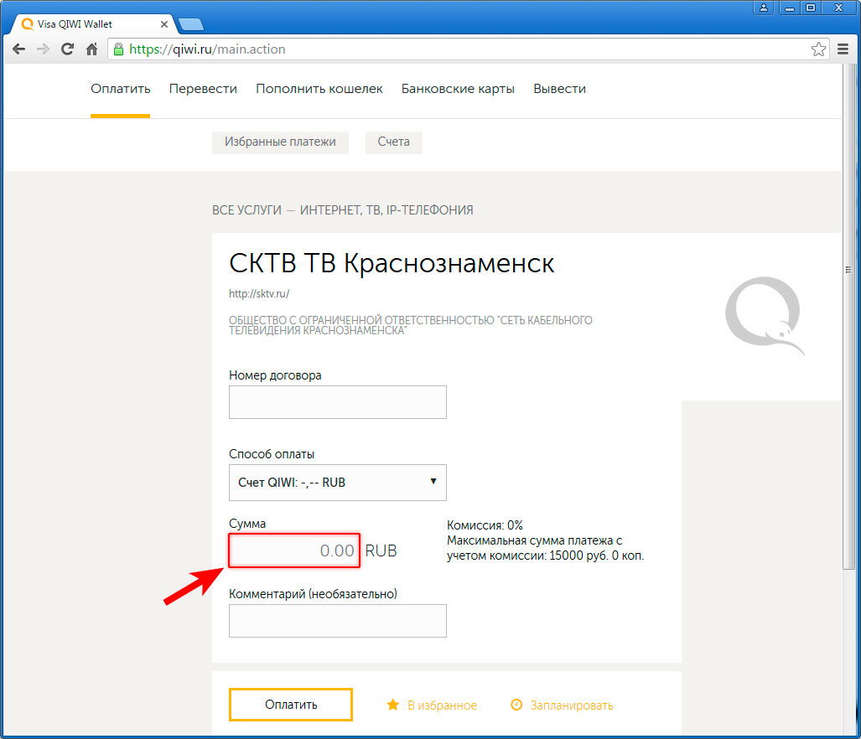Go to the browser home page icon
Screen dimensions: 861x739
pyautogui.click(x=91, y=49)
